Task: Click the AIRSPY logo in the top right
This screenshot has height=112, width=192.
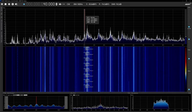Action: tap(188, 4)
